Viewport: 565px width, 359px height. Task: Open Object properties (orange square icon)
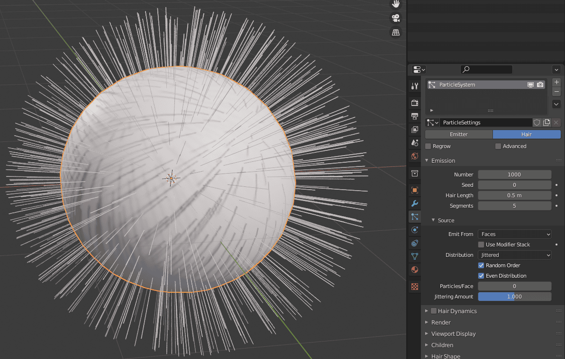pyautogui.click(x=414, y=190)
